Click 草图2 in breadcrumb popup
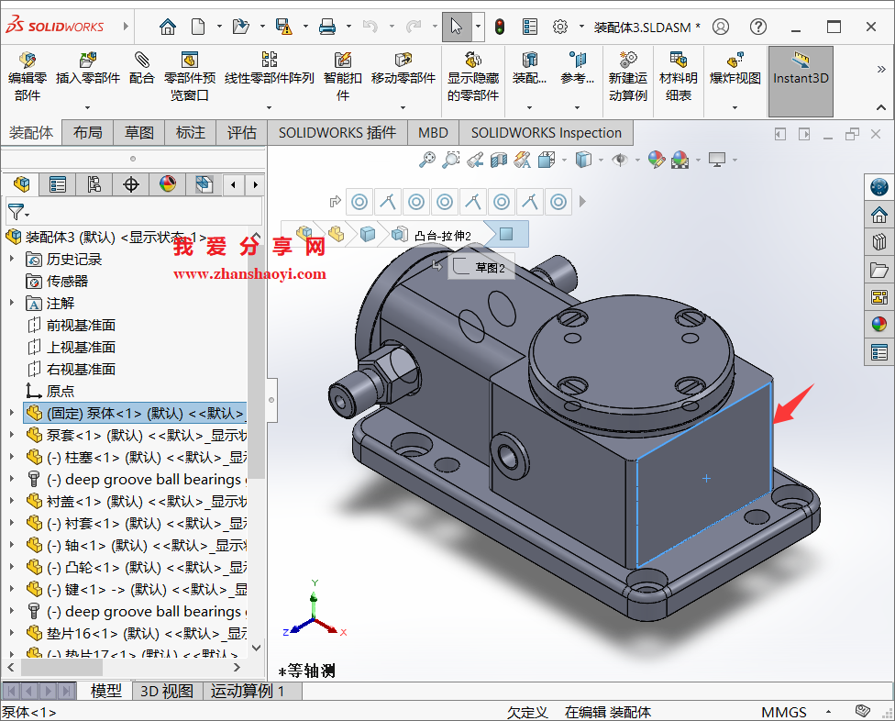This screenshot has width=895, height=721. (x=481, y=267)
